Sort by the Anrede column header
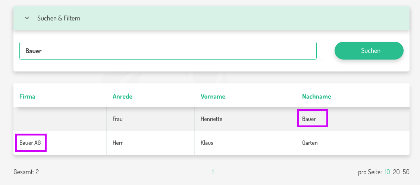Image resolution: width=420 pixels, height=185 pixels. coord(122,96)
